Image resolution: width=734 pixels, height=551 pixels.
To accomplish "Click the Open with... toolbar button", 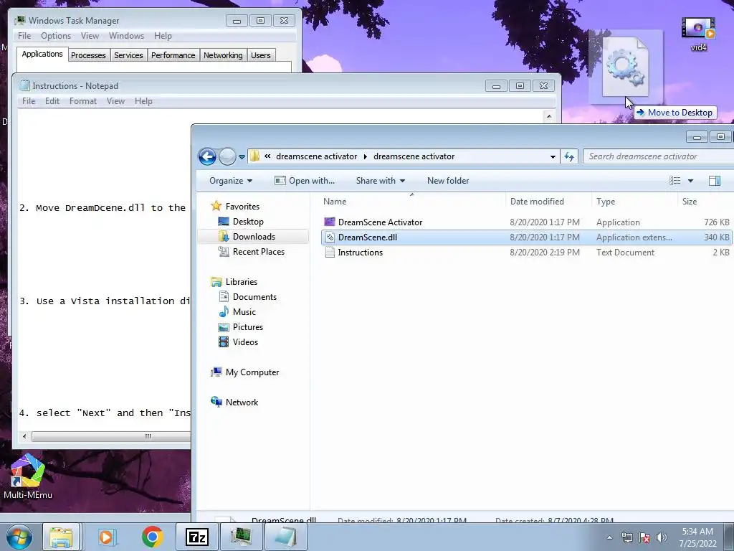I will [305, 181].
